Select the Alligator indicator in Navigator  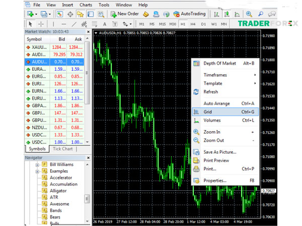tap(58, 191)
